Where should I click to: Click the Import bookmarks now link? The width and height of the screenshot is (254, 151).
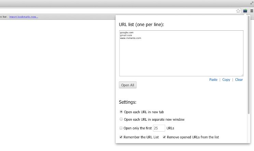tap(24, 17)
